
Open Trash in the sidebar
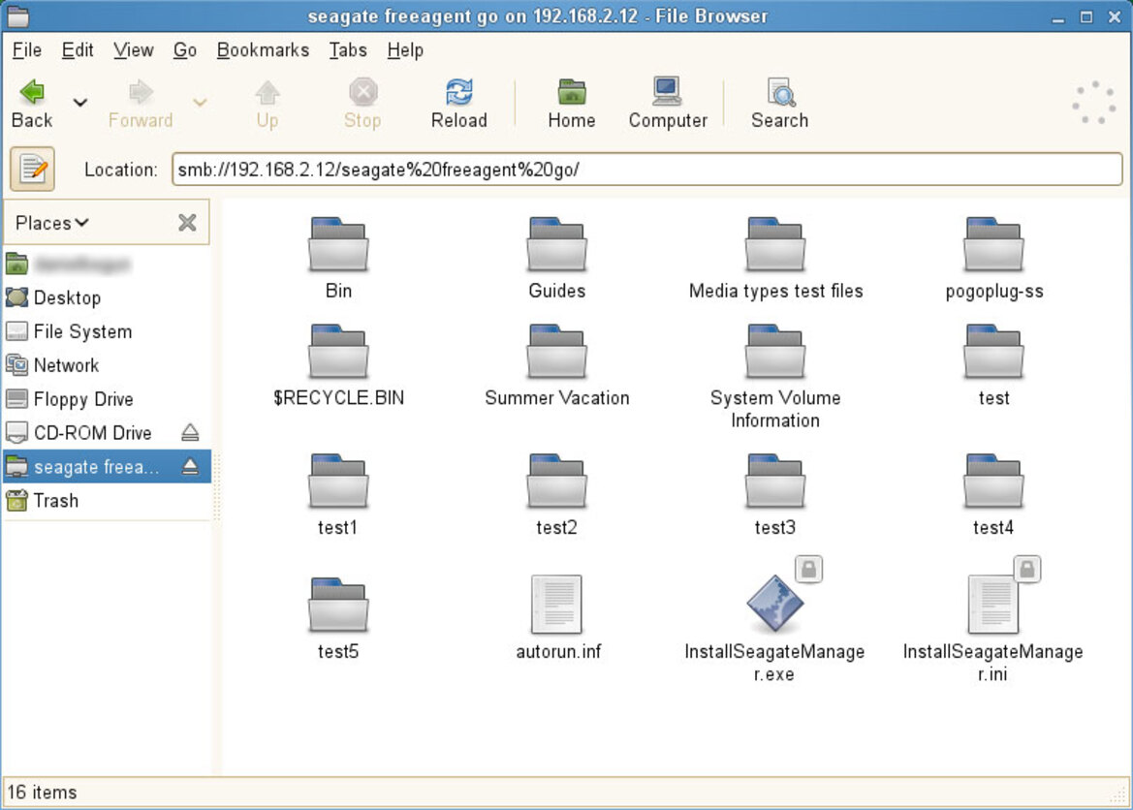coord(107,500)
